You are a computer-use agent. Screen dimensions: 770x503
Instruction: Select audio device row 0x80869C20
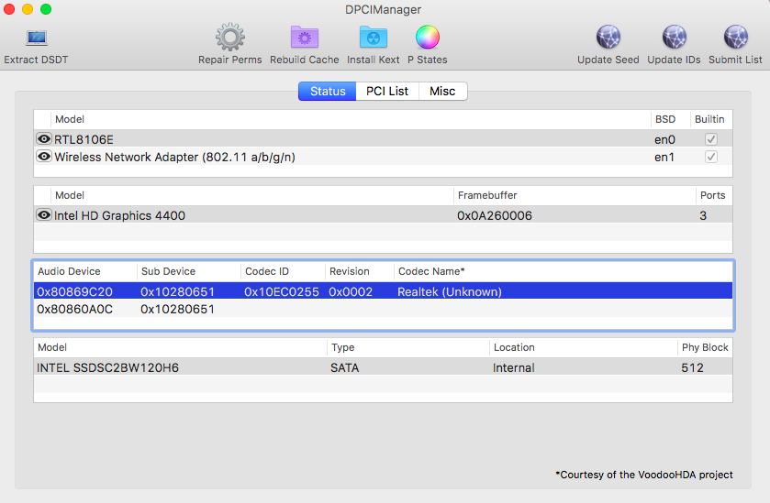click(x=383, y=291)
